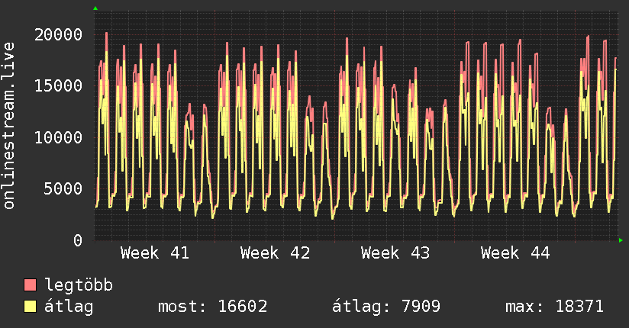This screenshot has height=328, width=629.
Task: Click the red legtöbb legend color swatch
Action: tap(31, 285)
